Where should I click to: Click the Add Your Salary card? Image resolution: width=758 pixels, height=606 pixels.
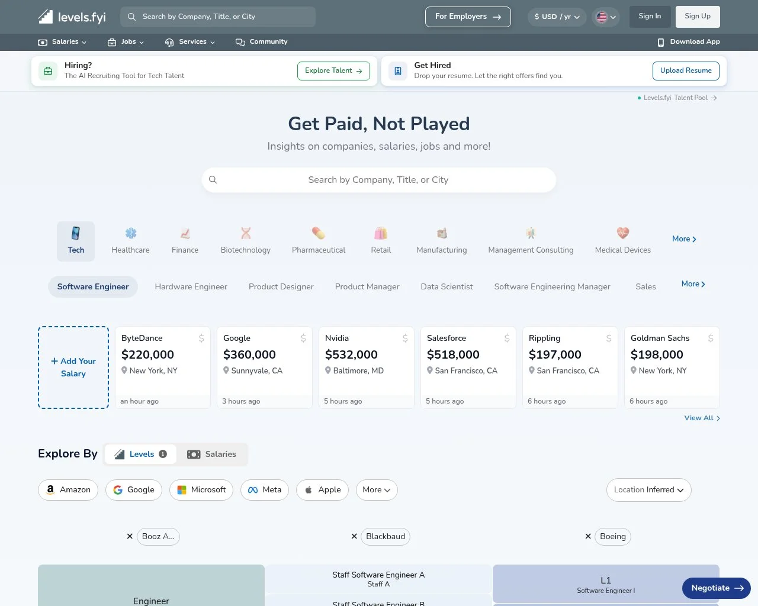click(73, 368)
